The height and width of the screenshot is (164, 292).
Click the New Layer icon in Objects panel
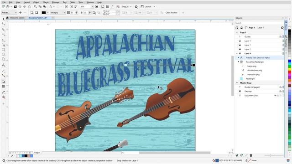point(237,155)
